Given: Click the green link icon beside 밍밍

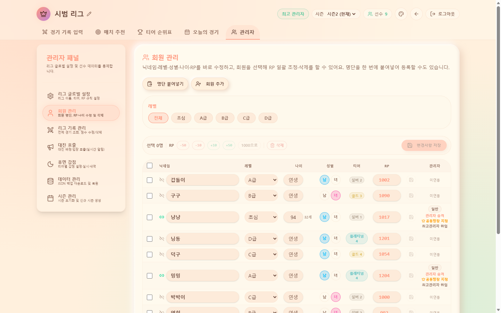Looking at the screenshot, I should [162, 275].
